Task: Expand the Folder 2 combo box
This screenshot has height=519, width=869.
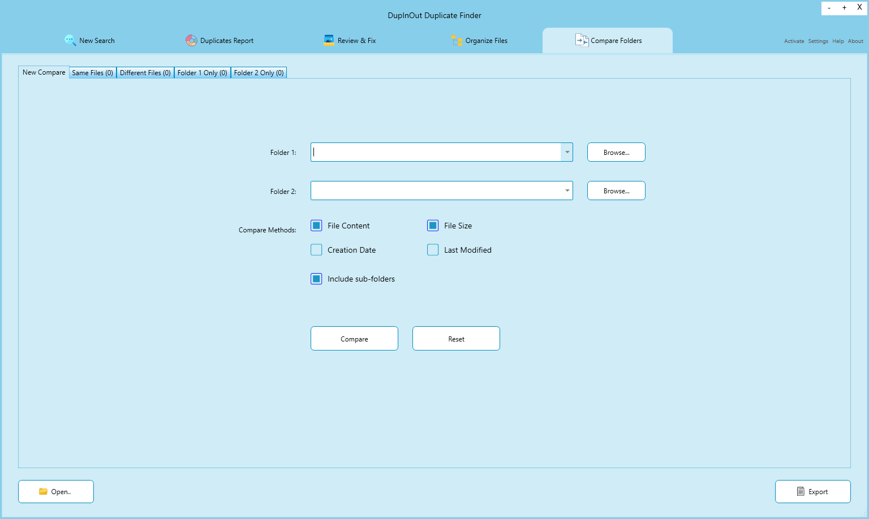Action: 566,191
